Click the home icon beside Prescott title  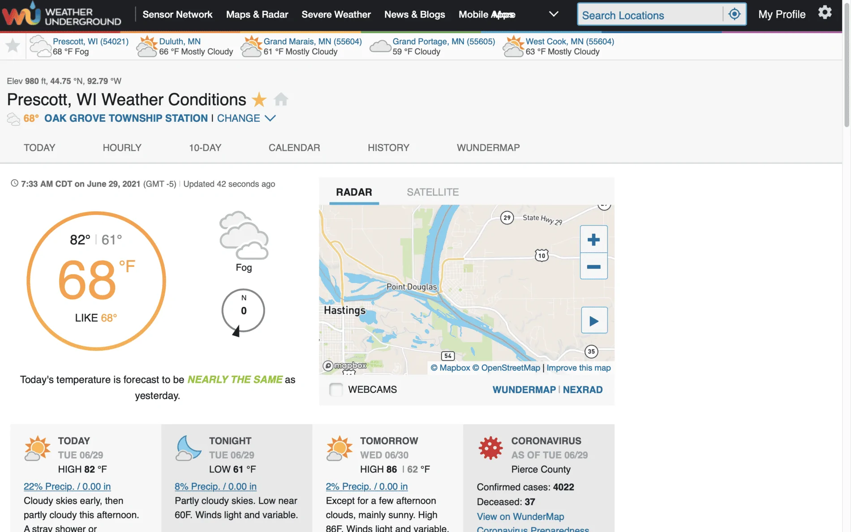coord(281,99)
